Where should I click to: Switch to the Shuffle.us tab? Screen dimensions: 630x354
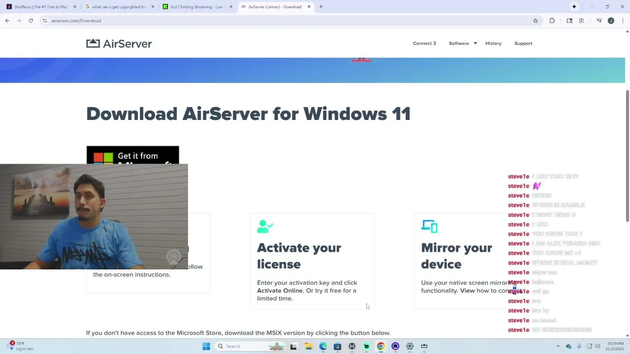(40, 7)
